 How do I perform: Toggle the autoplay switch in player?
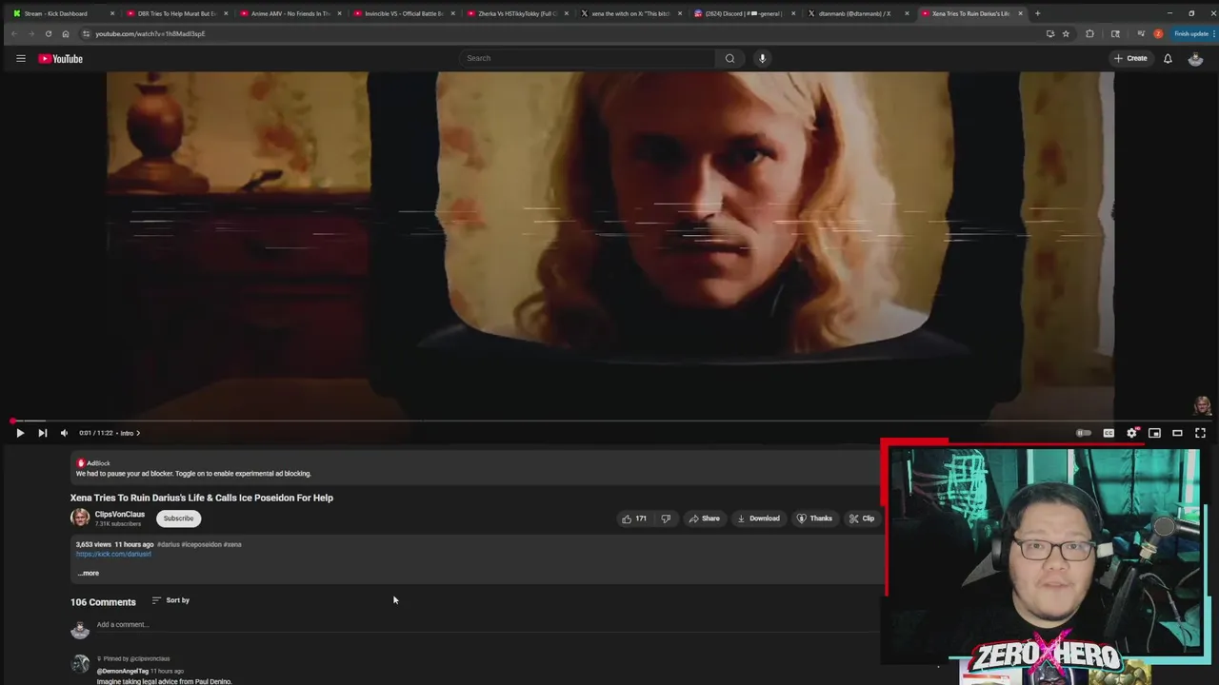[x=1084, y=433]
